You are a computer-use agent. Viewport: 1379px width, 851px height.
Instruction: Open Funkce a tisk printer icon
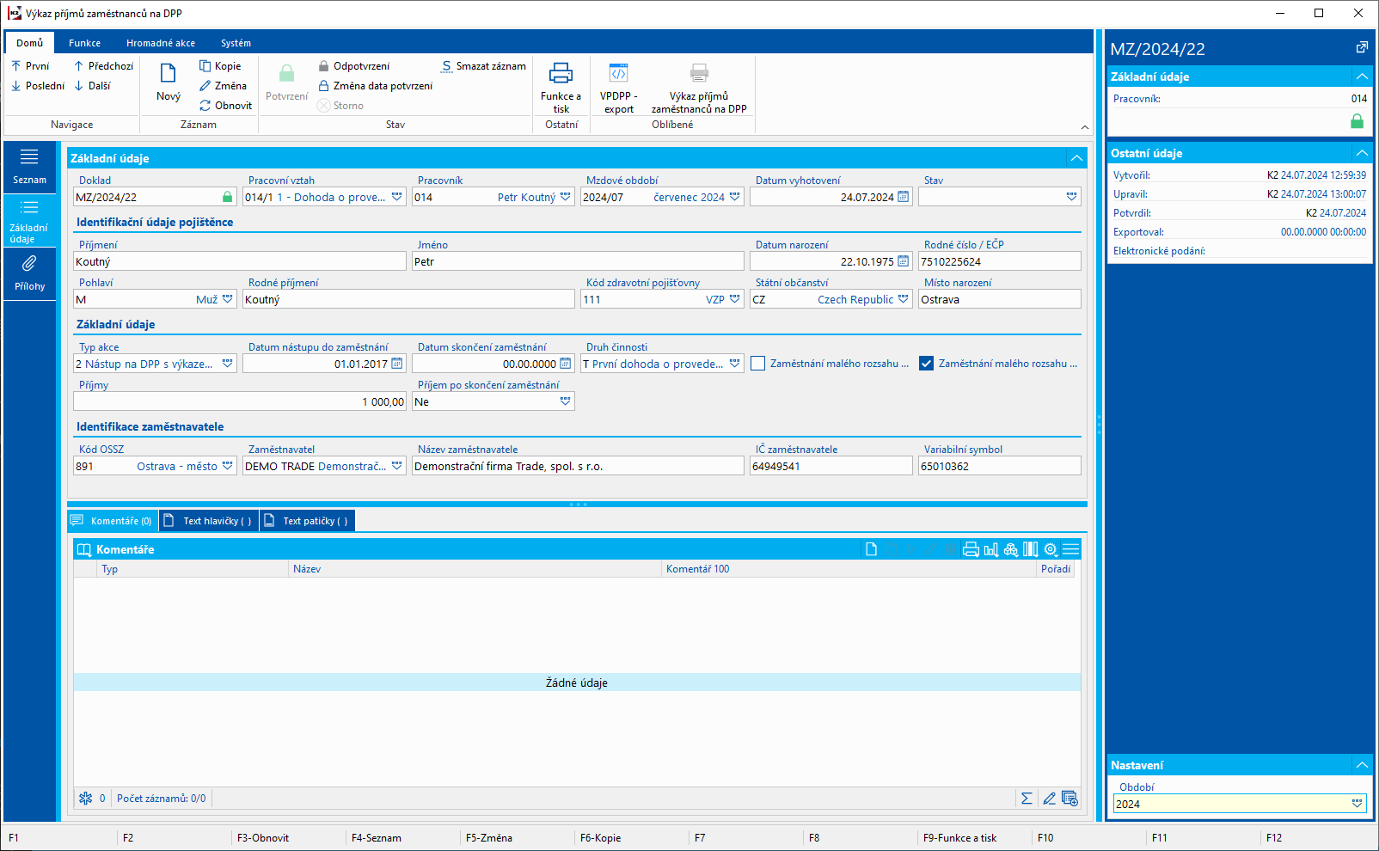coord(561,74)
